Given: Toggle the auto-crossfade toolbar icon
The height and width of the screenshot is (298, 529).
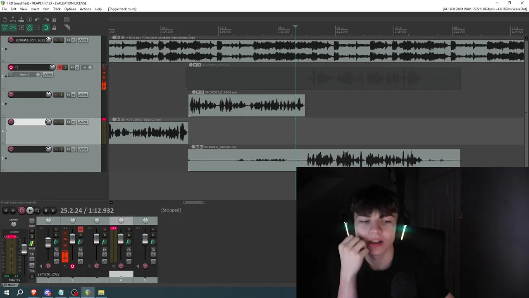Looking at the screenshot, I should tap(5, 28).
